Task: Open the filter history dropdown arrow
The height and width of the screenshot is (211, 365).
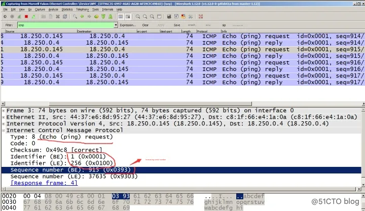Action: tap(116, 25)
